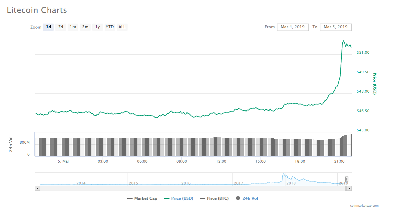Zoom chart to 1y
The height and width of the screenshot is (215, 395).
point(97,27)
